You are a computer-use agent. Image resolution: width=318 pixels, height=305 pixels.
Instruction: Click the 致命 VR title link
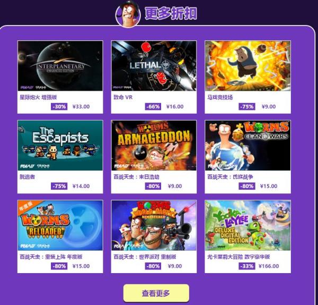123,97
